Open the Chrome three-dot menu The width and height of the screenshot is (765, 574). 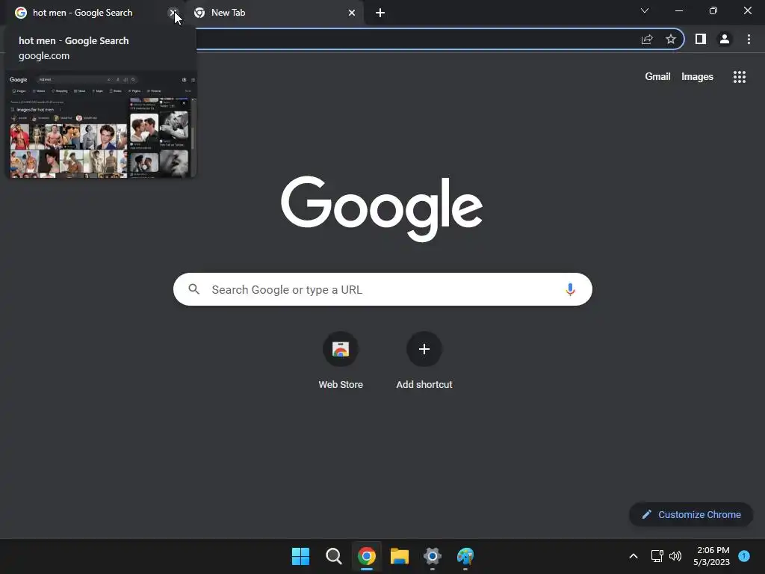pyautogui.click(x=749, y=39)
